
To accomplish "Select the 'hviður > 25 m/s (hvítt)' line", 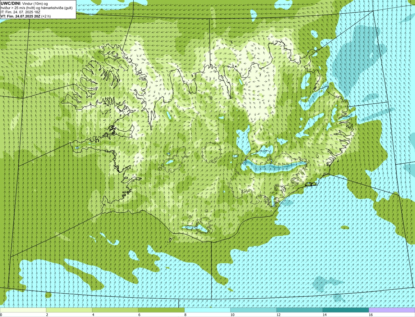I will click(37, 7).
